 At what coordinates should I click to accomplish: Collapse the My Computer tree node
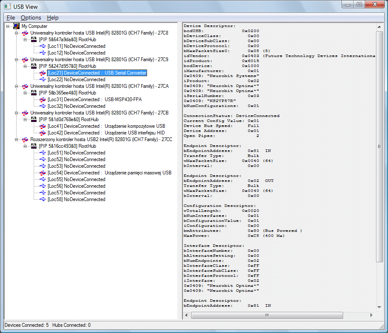coord(7,26)
